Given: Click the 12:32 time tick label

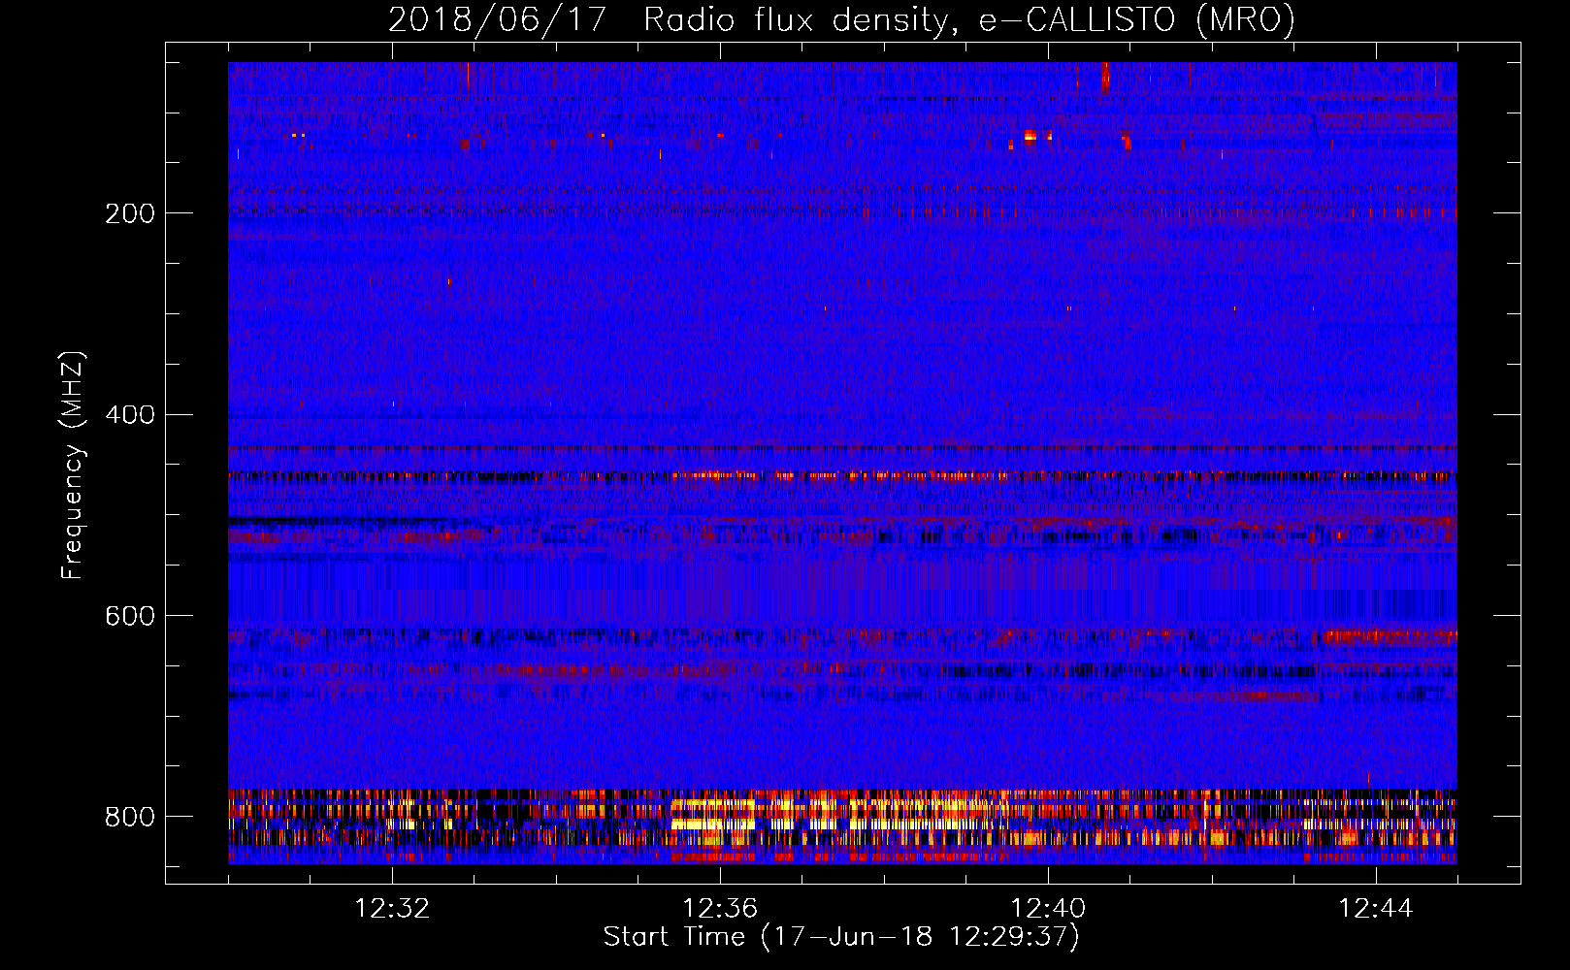Looking at the screenshot, I should [x=392, y=908].
